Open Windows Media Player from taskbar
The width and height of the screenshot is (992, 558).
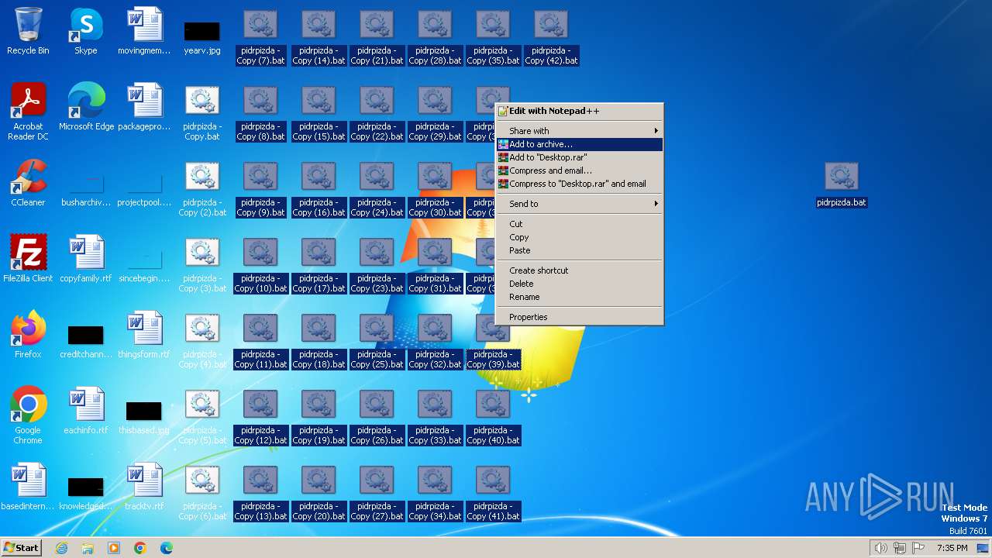tap(114, 548)
